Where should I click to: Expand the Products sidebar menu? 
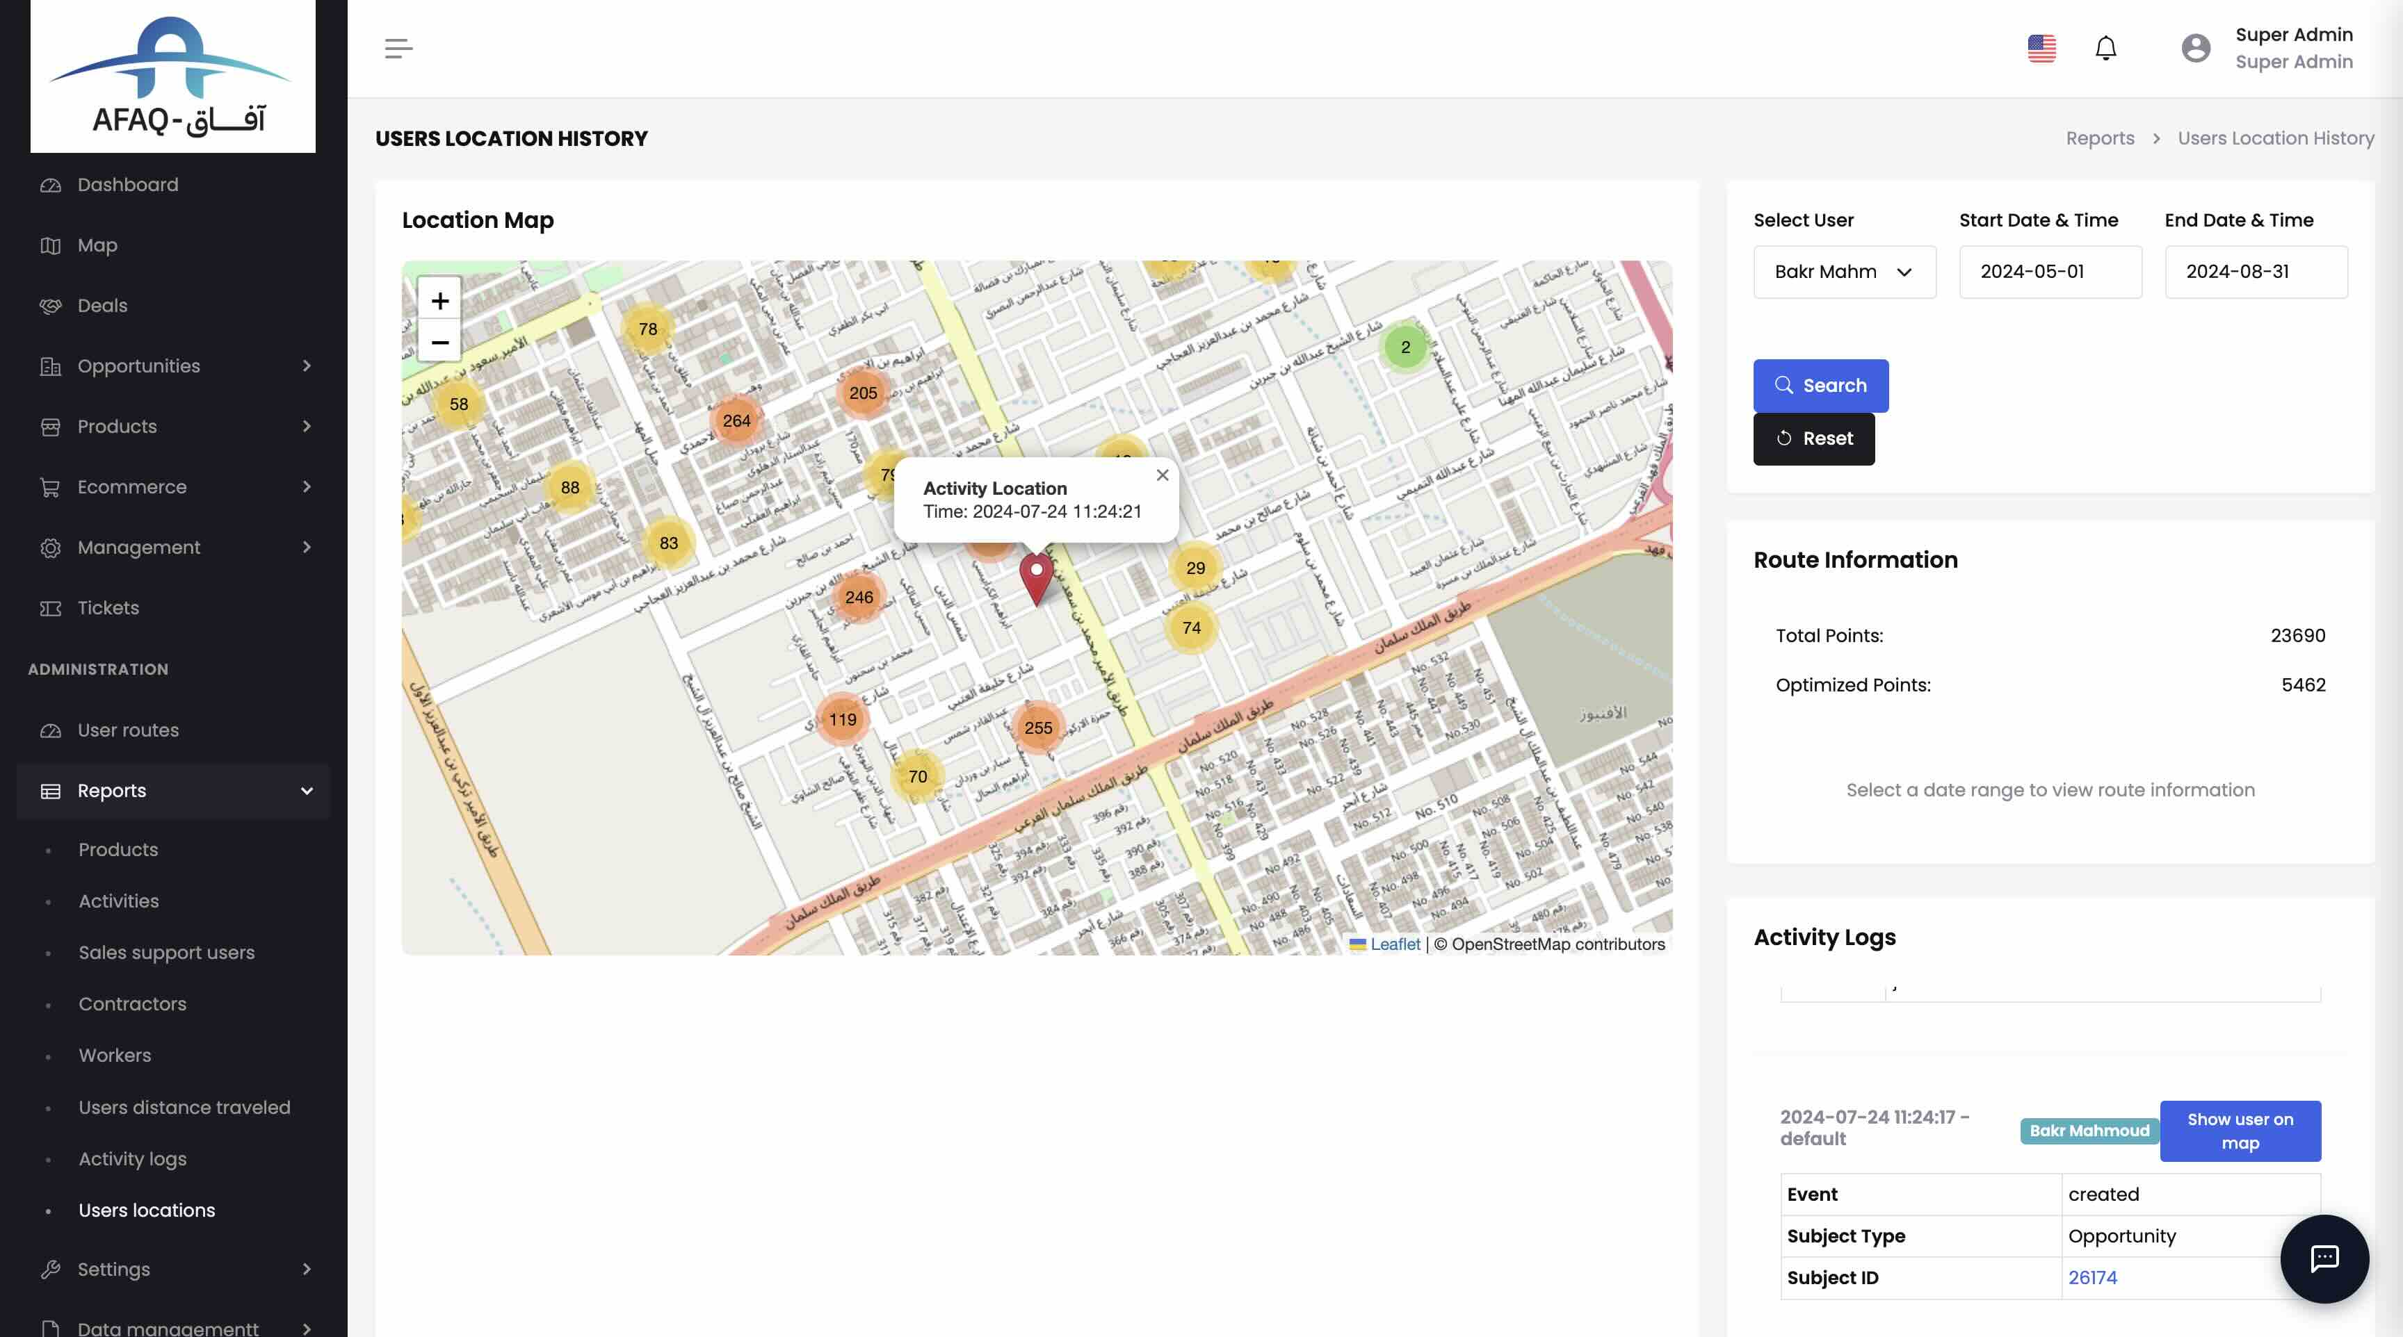click(174, 427)
